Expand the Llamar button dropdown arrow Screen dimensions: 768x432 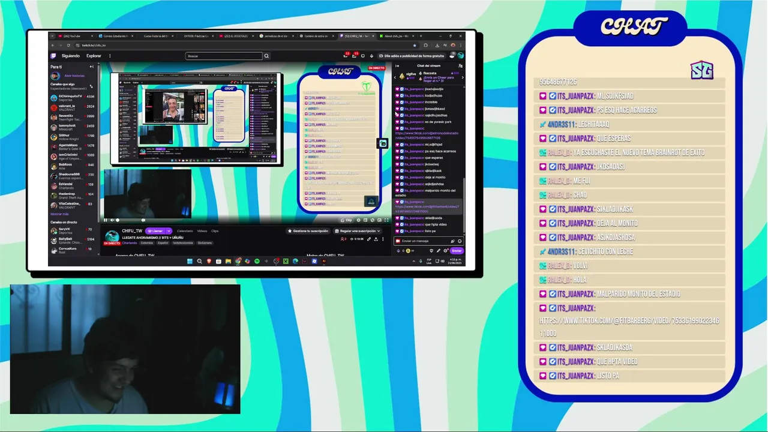pyautogui.click(x=169, y=231)
